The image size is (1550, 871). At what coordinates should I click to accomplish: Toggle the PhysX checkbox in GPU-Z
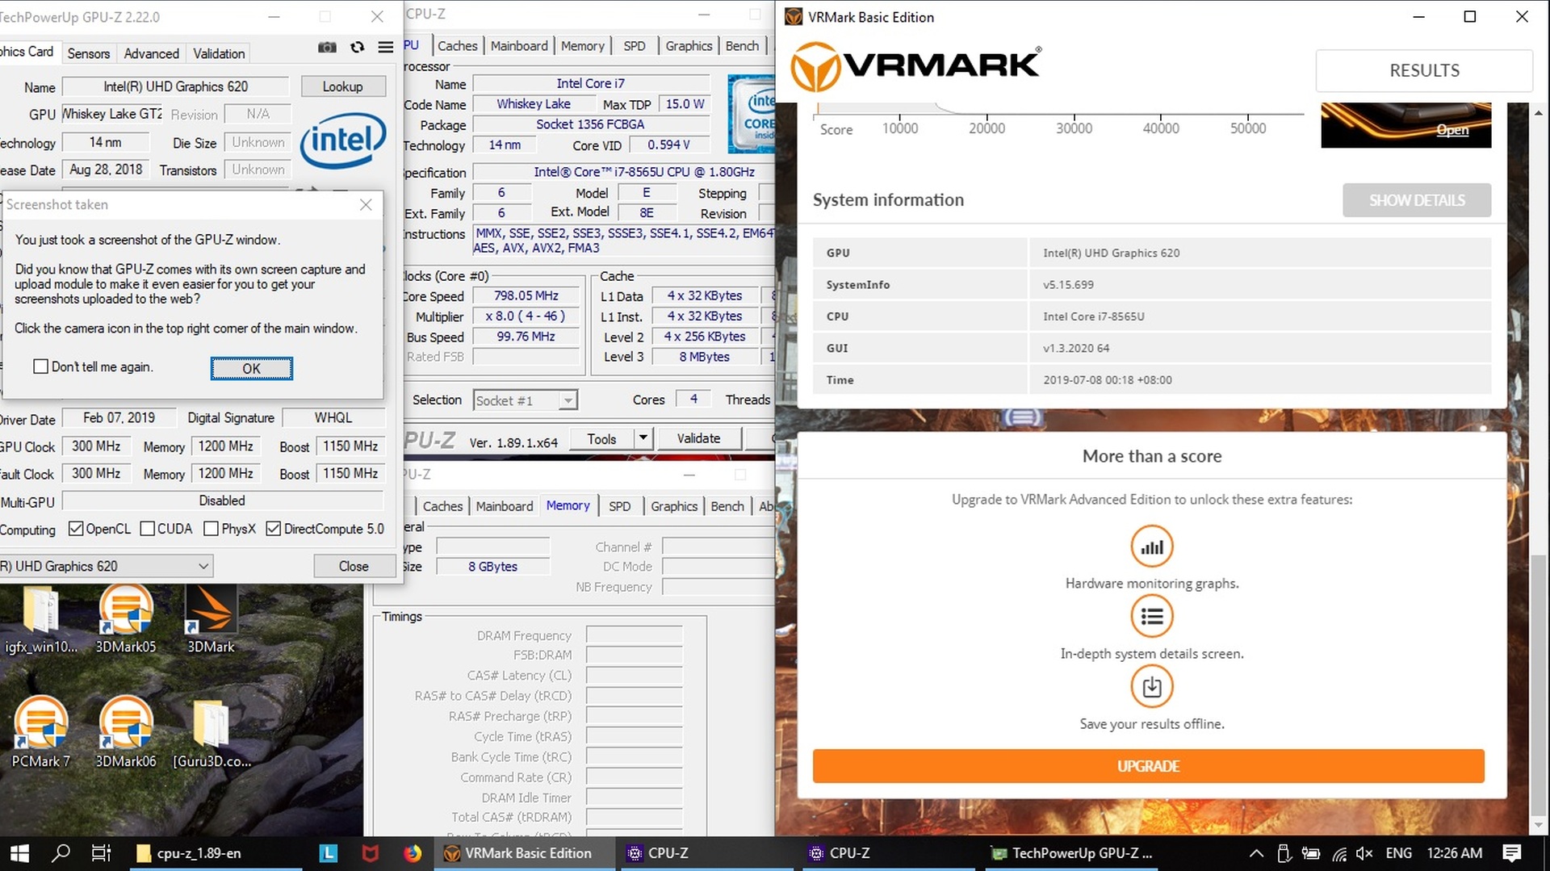[211, 529]
